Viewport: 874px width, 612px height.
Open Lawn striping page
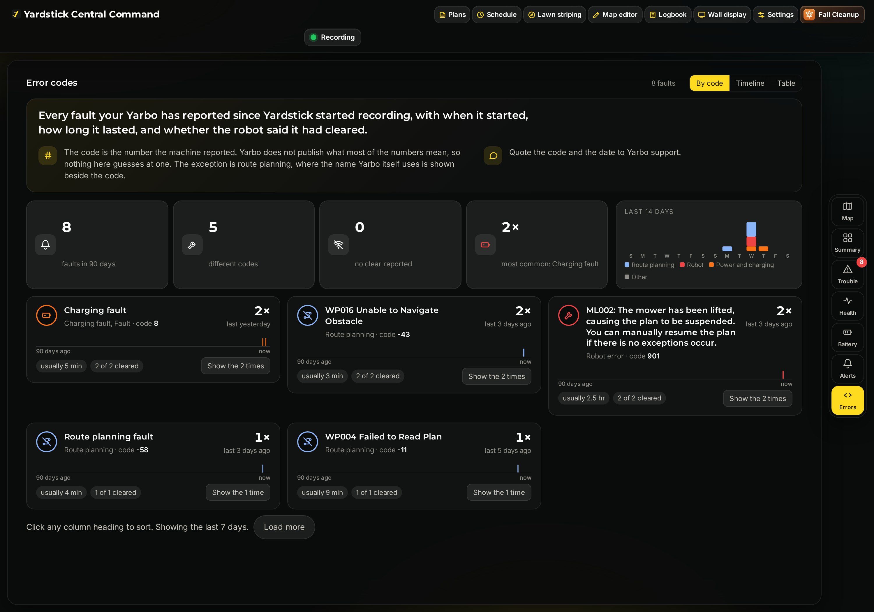[555, 15]
